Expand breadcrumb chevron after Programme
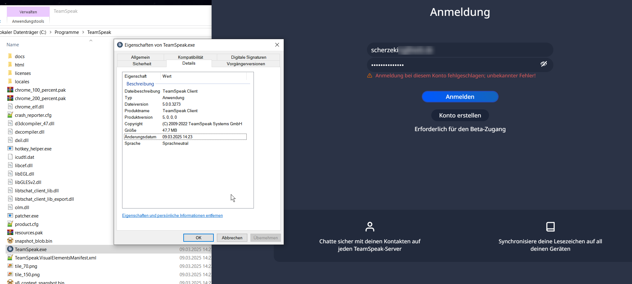 (x=83, y=32)
